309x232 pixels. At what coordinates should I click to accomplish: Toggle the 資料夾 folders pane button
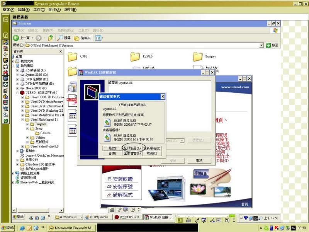coord(82,38)
